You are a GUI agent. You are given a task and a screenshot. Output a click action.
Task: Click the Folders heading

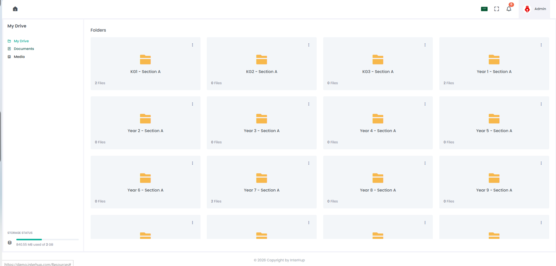coord(98,30)
